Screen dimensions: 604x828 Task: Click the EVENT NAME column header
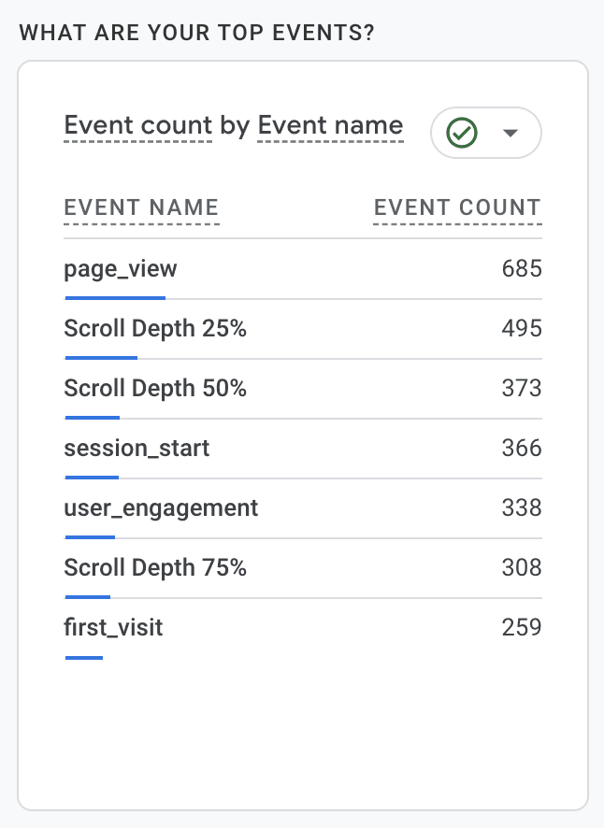141,208
